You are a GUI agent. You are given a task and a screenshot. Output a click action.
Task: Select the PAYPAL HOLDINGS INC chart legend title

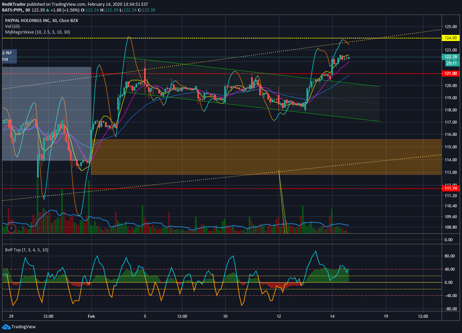[41, 20]
